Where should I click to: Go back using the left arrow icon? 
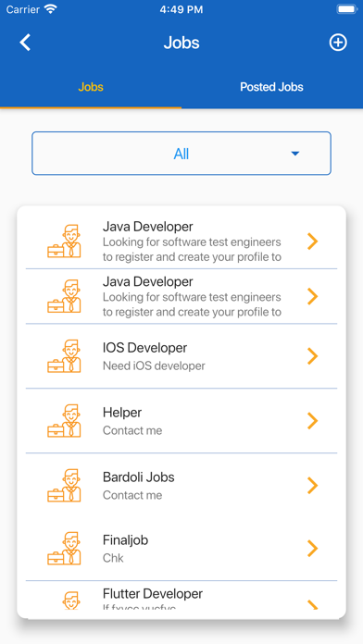click(x=25, y=43)
